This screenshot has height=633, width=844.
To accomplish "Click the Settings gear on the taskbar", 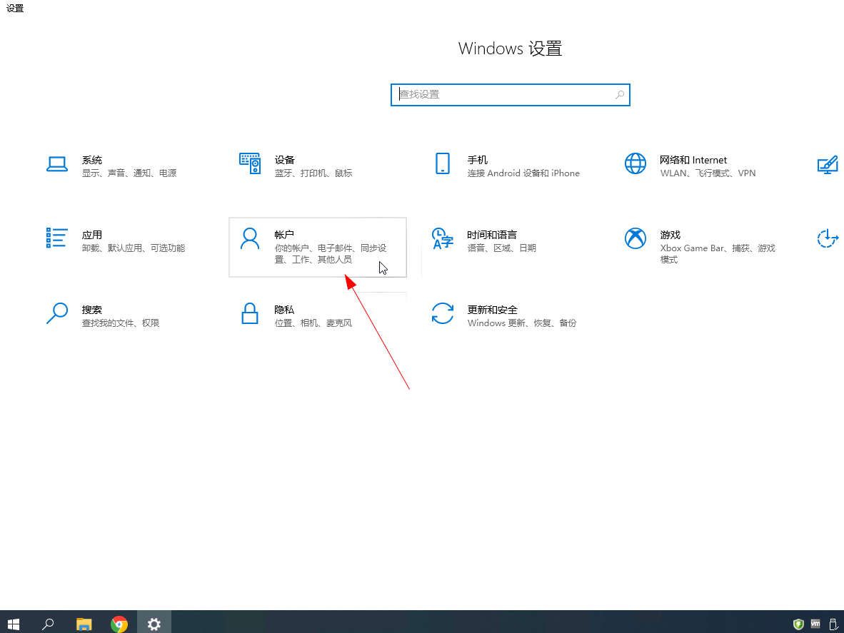I will (x=154, y=624).
